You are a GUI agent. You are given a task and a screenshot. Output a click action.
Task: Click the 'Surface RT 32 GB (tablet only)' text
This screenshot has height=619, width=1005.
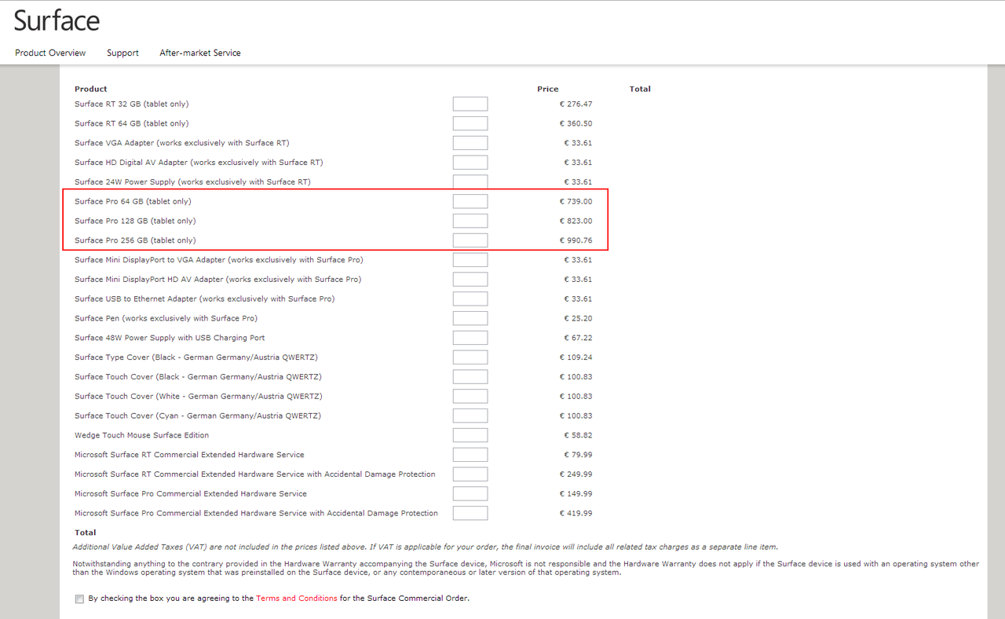pyautogui.click(x=132, y=104)
